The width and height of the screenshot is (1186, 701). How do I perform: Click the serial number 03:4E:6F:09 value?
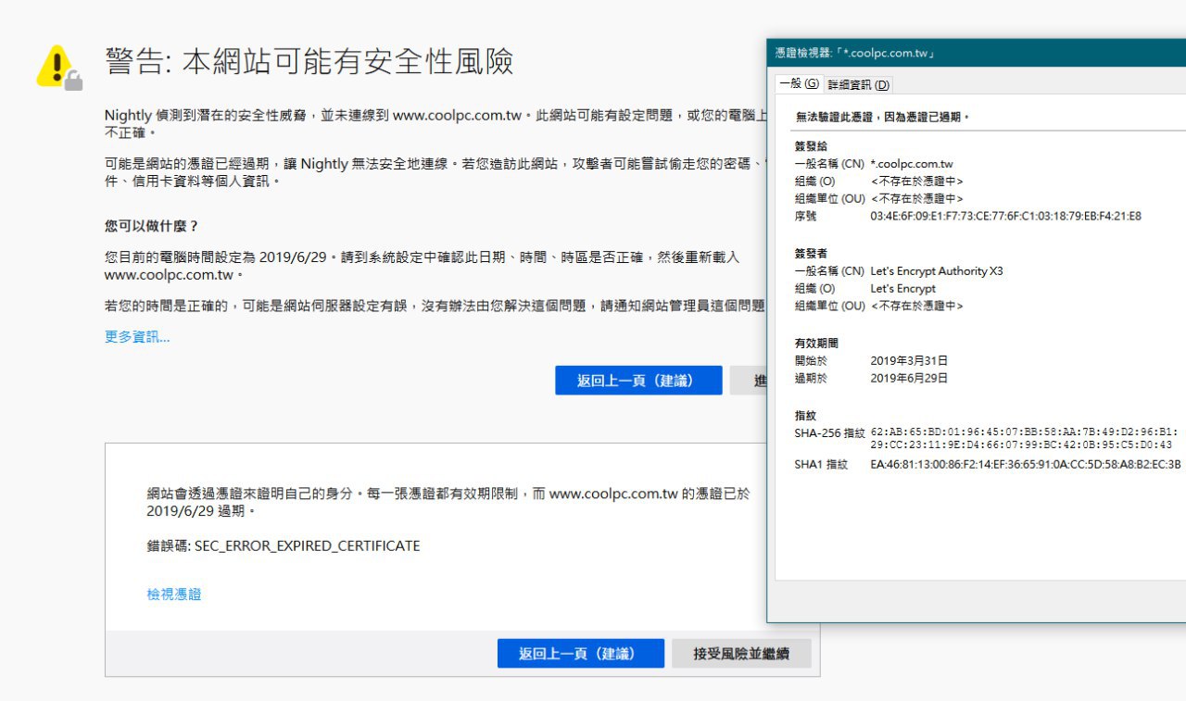click(x=1005, y=216)
